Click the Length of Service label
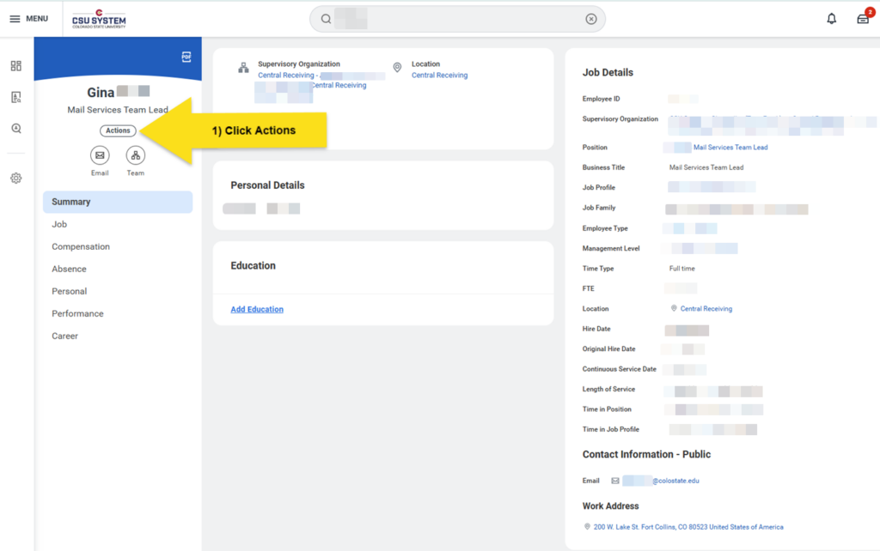880x551 pixels. 609,389
